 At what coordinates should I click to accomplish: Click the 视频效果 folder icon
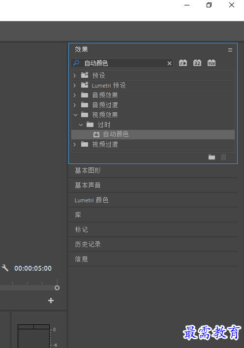tap(85, 115)
